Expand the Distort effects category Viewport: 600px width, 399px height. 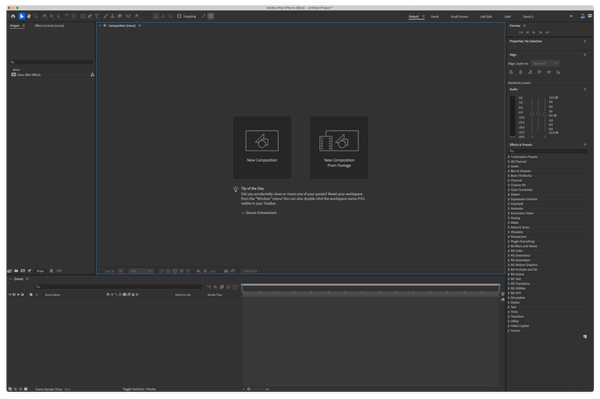[509, 194]
